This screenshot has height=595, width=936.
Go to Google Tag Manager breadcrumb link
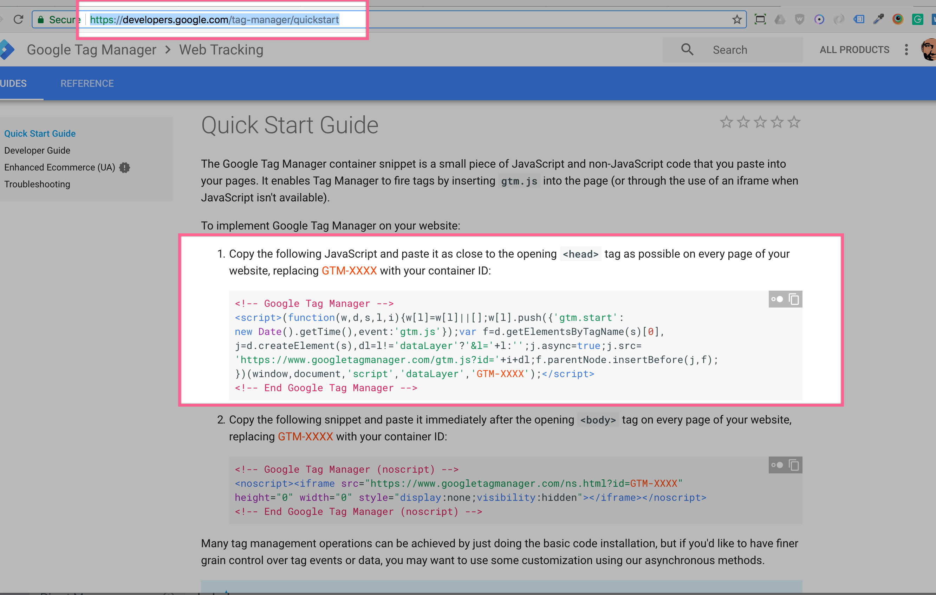point(91,50)
